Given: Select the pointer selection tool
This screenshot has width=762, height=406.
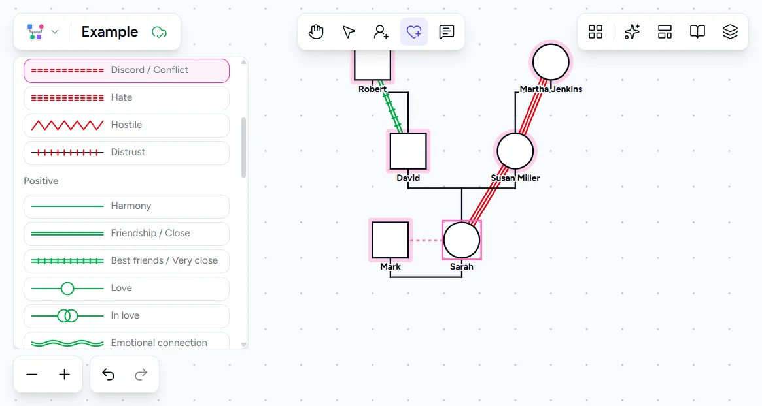Looking at the screenshot, I should click(x=349, y=32).
